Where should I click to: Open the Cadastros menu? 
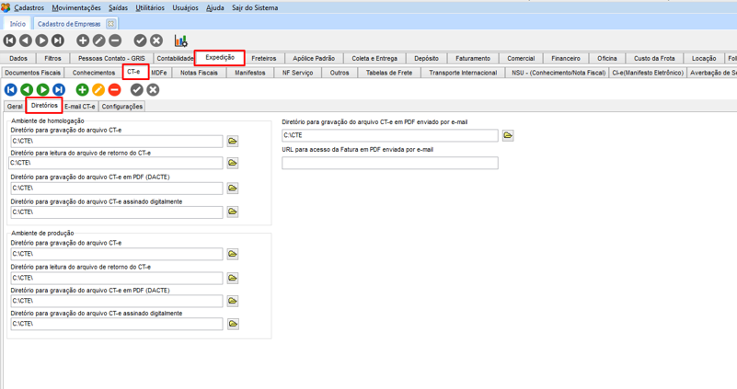pos(29,7)
